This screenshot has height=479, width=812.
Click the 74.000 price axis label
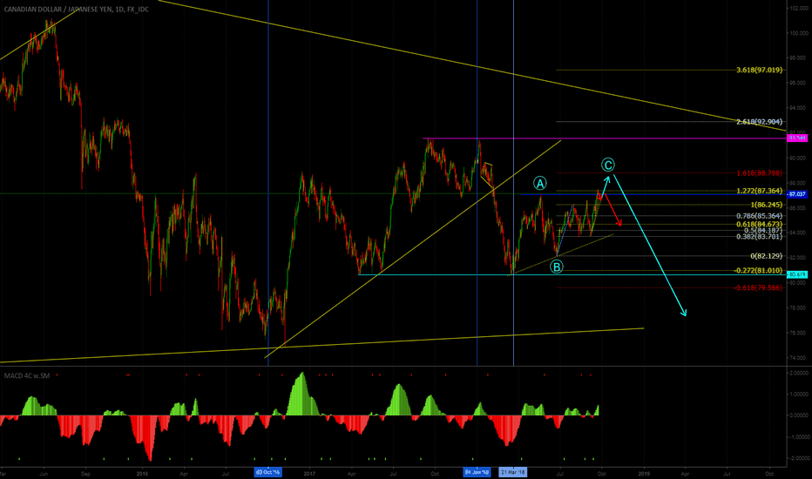[799, 358]
